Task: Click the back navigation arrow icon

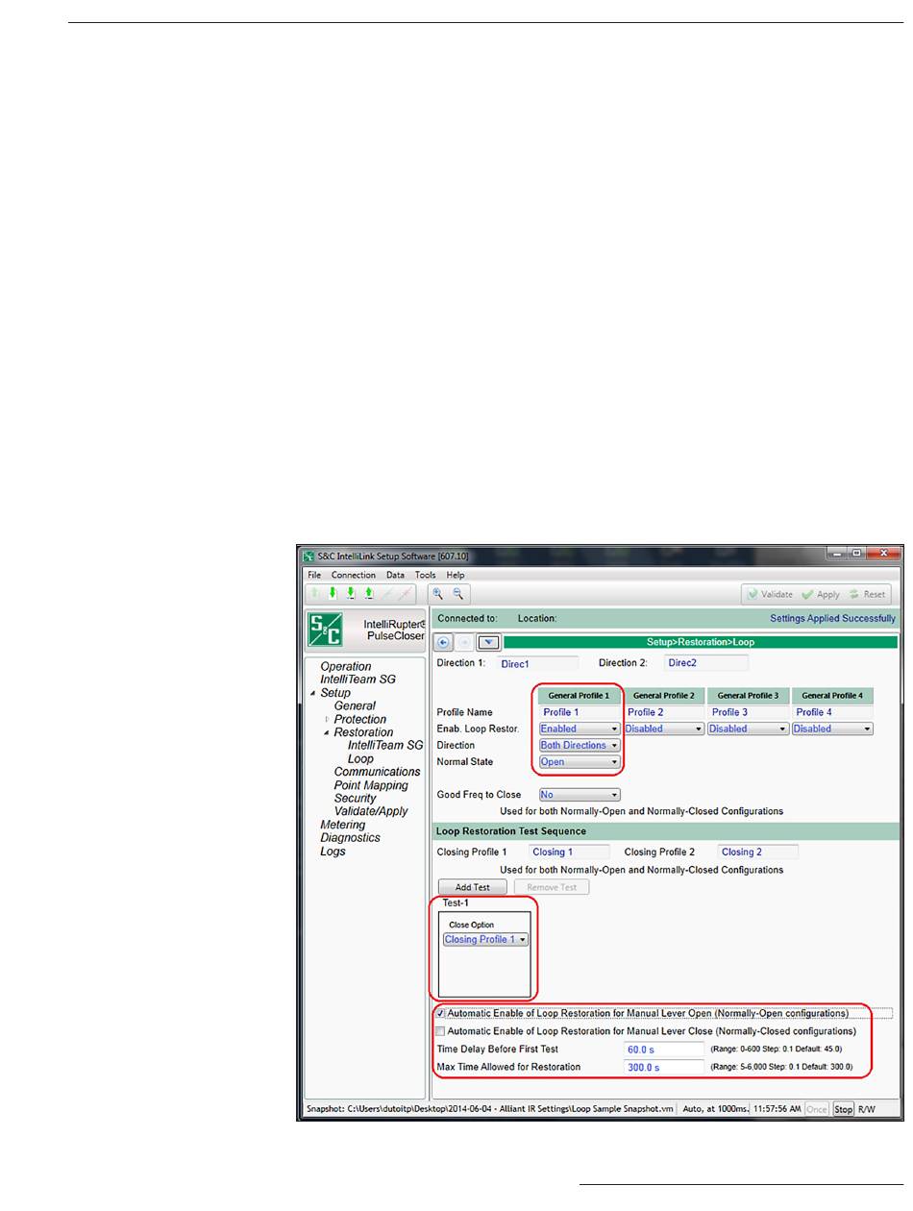Action: (x=444, y=642)
